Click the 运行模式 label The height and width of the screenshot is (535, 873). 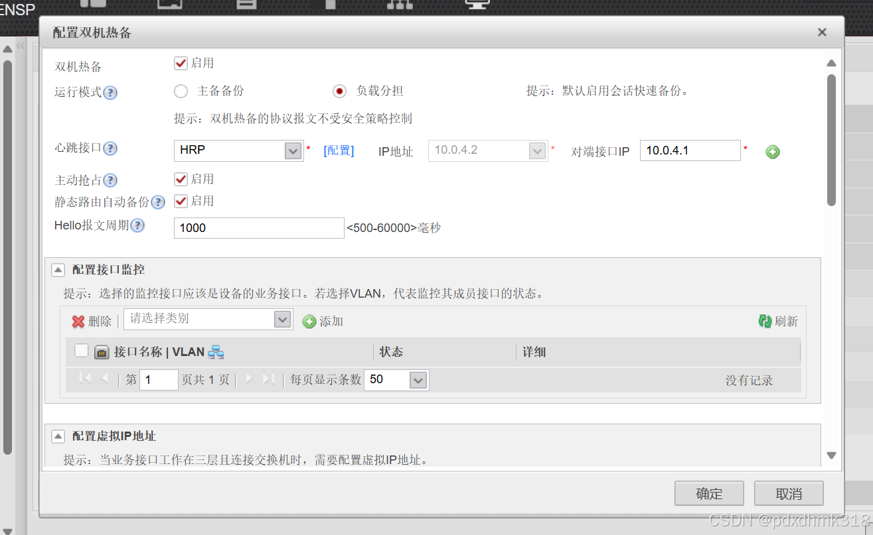pyautogui.click(x=78, y=92)
